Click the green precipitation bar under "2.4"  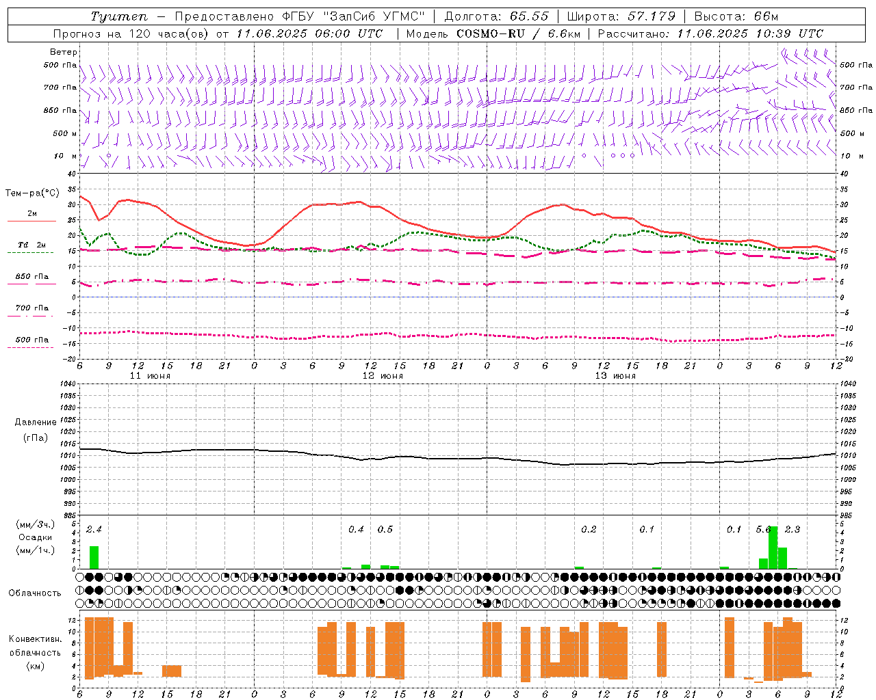click(94, 557)
